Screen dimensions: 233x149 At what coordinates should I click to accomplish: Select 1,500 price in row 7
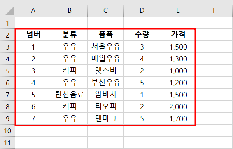coord(178,95)
